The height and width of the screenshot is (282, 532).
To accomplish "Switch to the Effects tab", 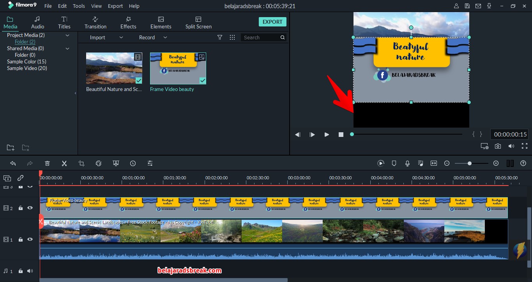I will (128, 23).
